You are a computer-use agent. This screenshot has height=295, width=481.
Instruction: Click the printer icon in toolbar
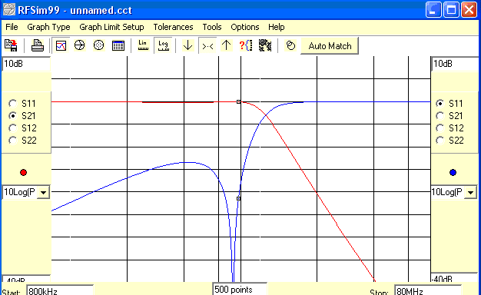pyautogui.click(x=38, y=45)
